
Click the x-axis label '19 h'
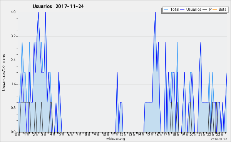click(x=184, y=135)
